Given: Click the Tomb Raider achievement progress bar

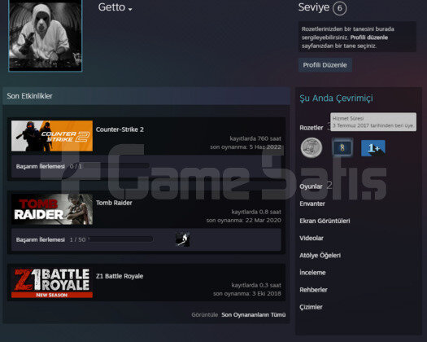Looking at the screenshot, I should [x=120, y=239].
